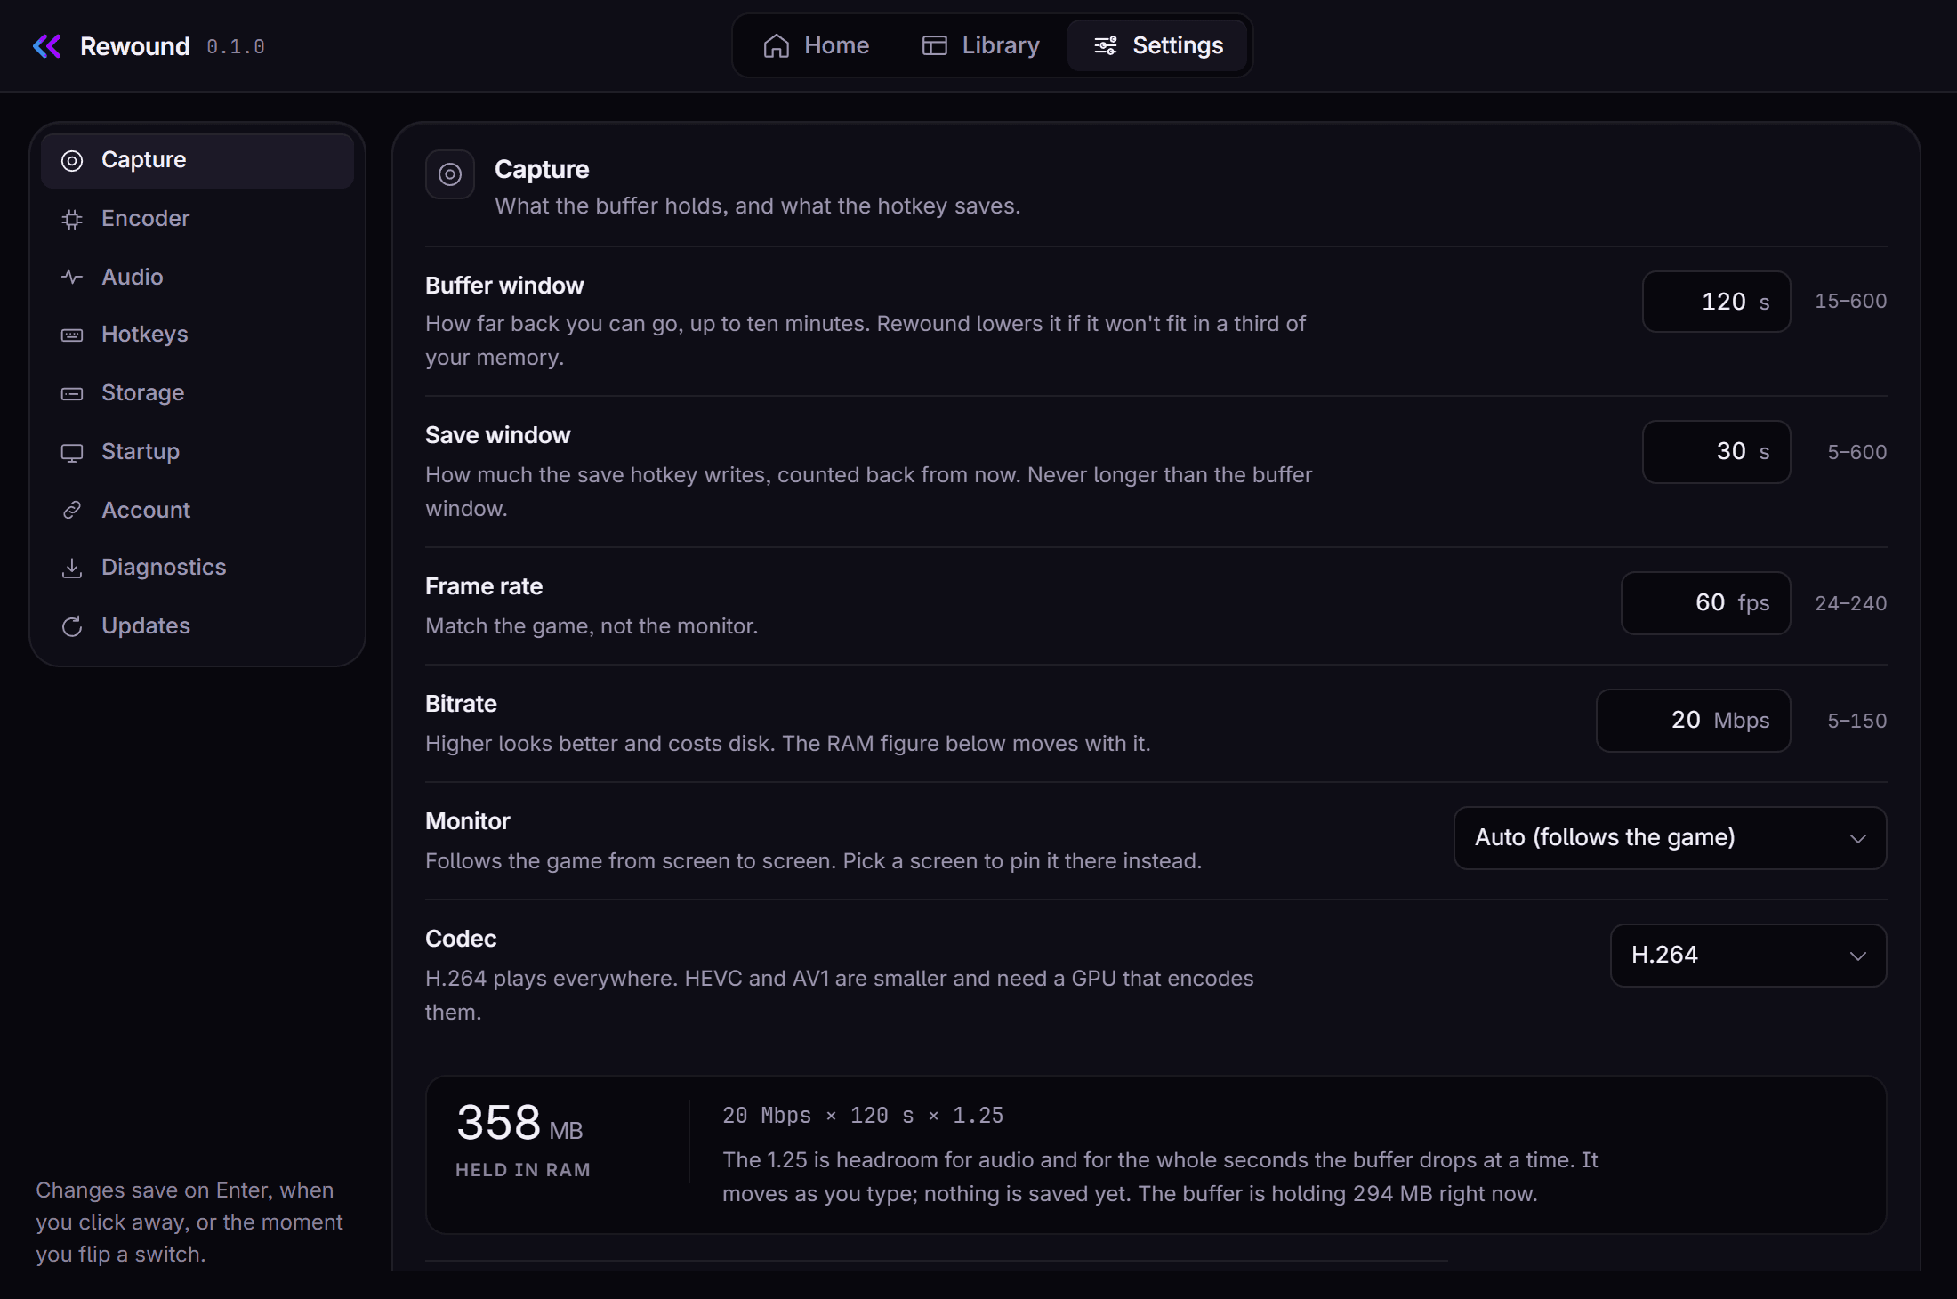
Task: Click the Bitrate Mbps input field
Action: coord(1693,721)
